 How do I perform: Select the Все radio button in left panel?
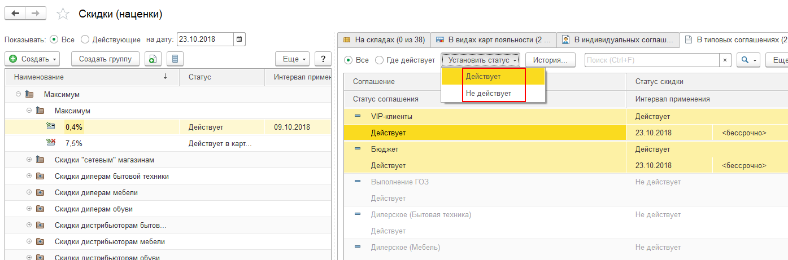[x=54, y=39]
